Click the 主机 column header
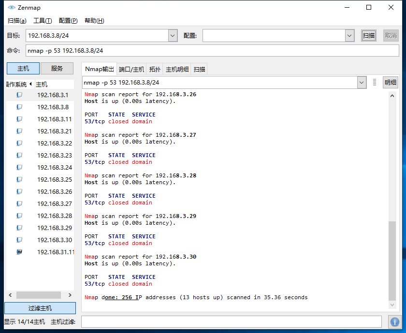This screenshot has width=406, height=333. (54, 85)
